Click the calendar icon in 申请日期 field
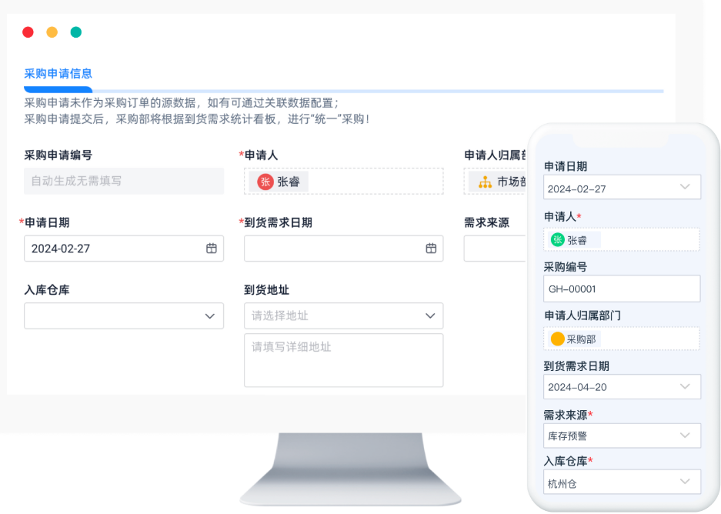The height and width of the screenshot is (514, 721). 211,249
